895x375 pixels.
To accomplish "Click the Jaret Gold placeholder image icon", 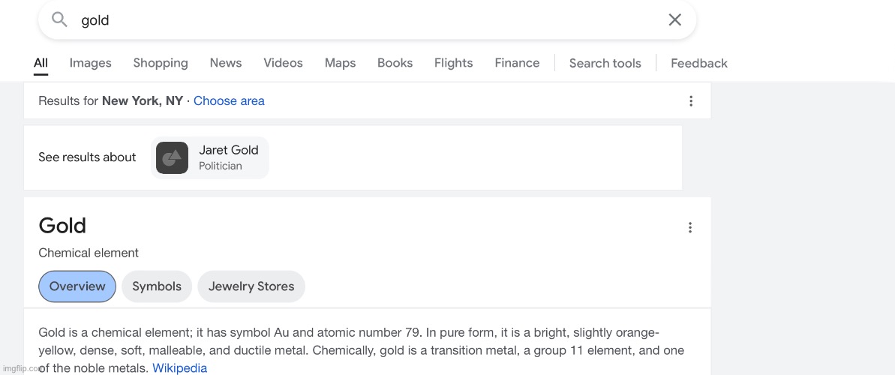I will [172, 157].
